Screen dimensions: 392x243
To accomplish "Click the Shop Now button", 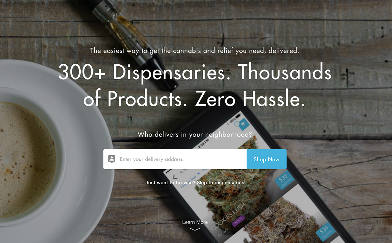I will (266, 159).
